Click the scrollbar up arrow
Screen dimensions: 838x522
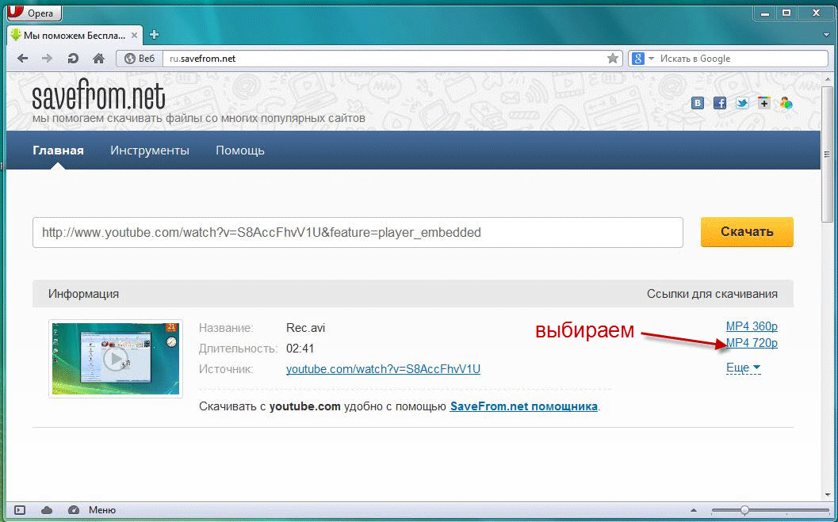pos(828,80)
